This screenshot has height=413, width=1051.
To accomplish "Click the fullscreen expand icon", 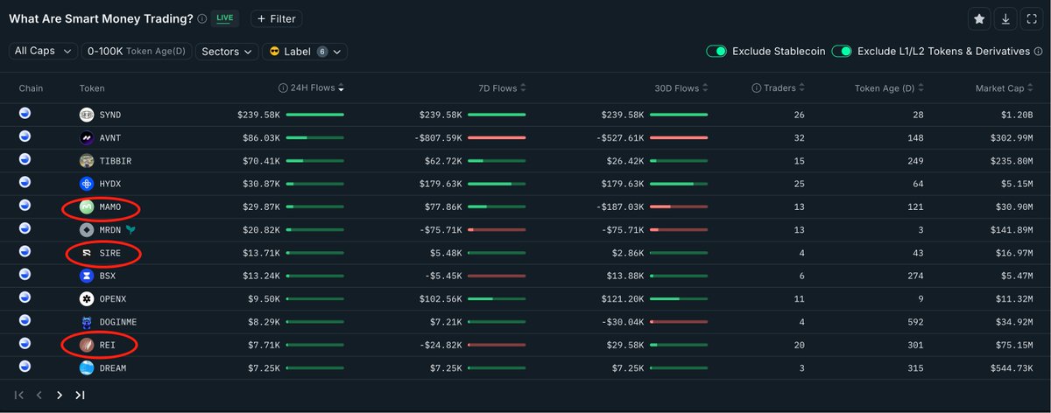I will 1031,19.
